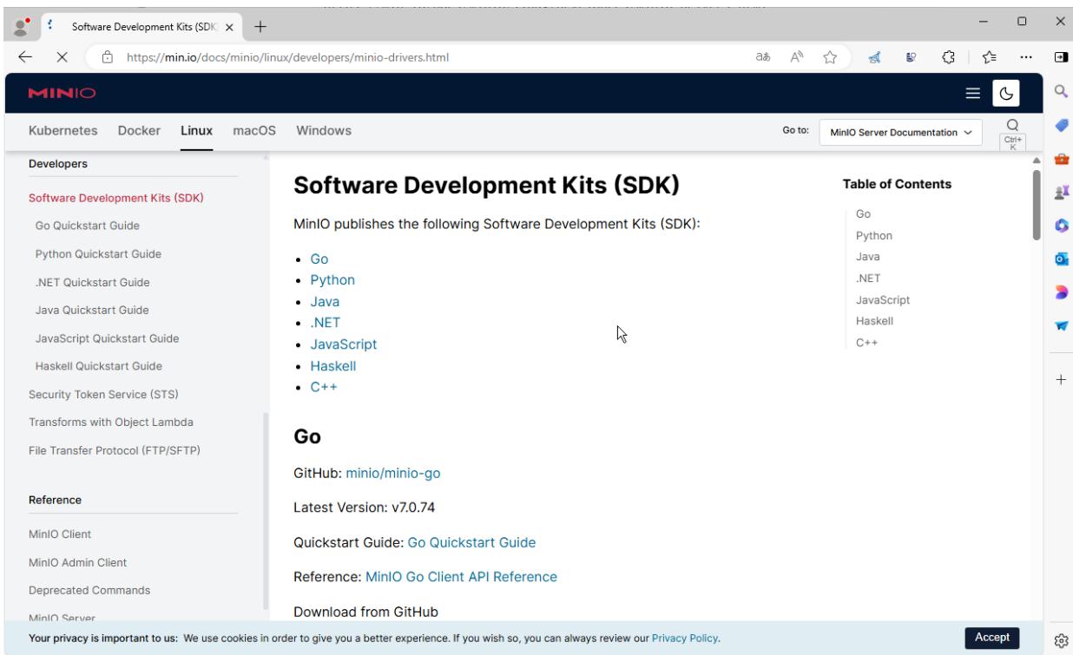Jump to Go in the SDK bullet list

point(319,259)
